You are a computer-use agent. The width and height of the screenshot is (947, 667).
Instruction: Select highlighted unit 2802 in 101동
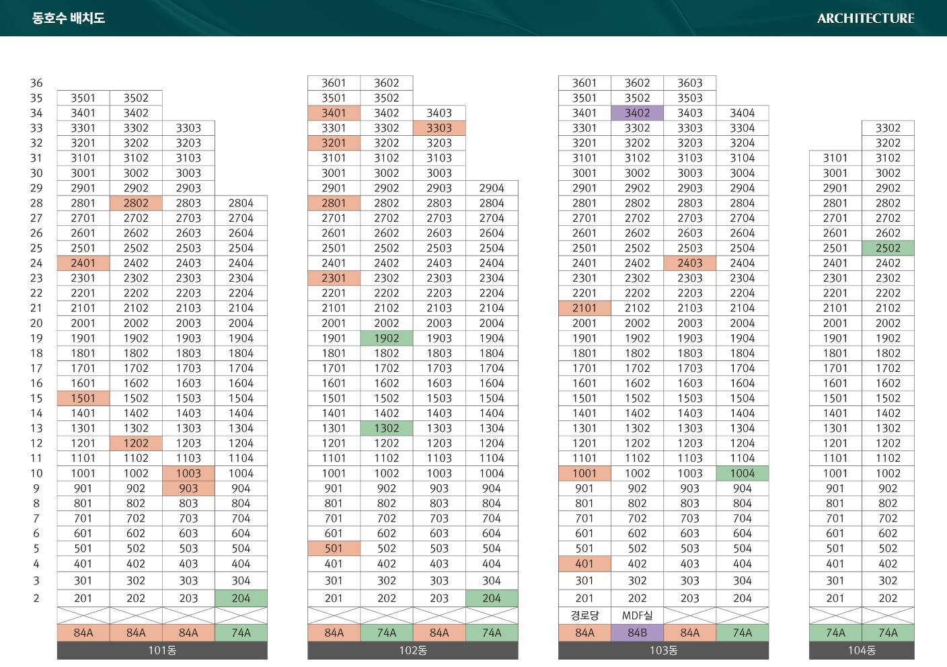(136, 203)
